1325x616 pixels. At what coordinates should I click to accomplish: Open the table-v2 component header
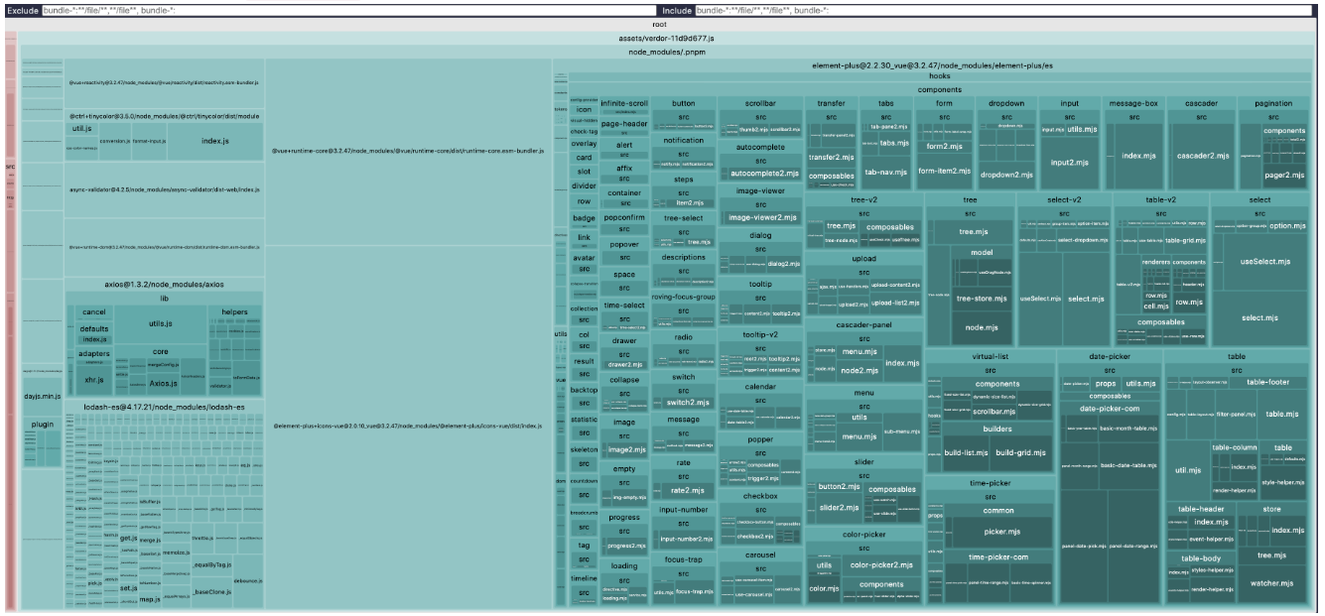tap(1160, 199)
